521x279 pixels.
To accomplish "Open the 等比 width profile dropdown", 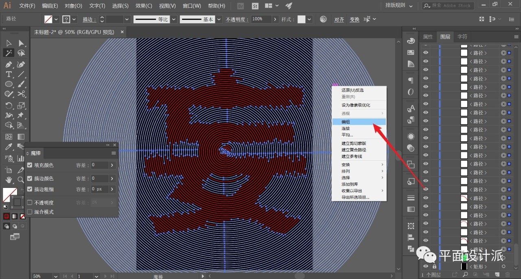I will [174, 19].
